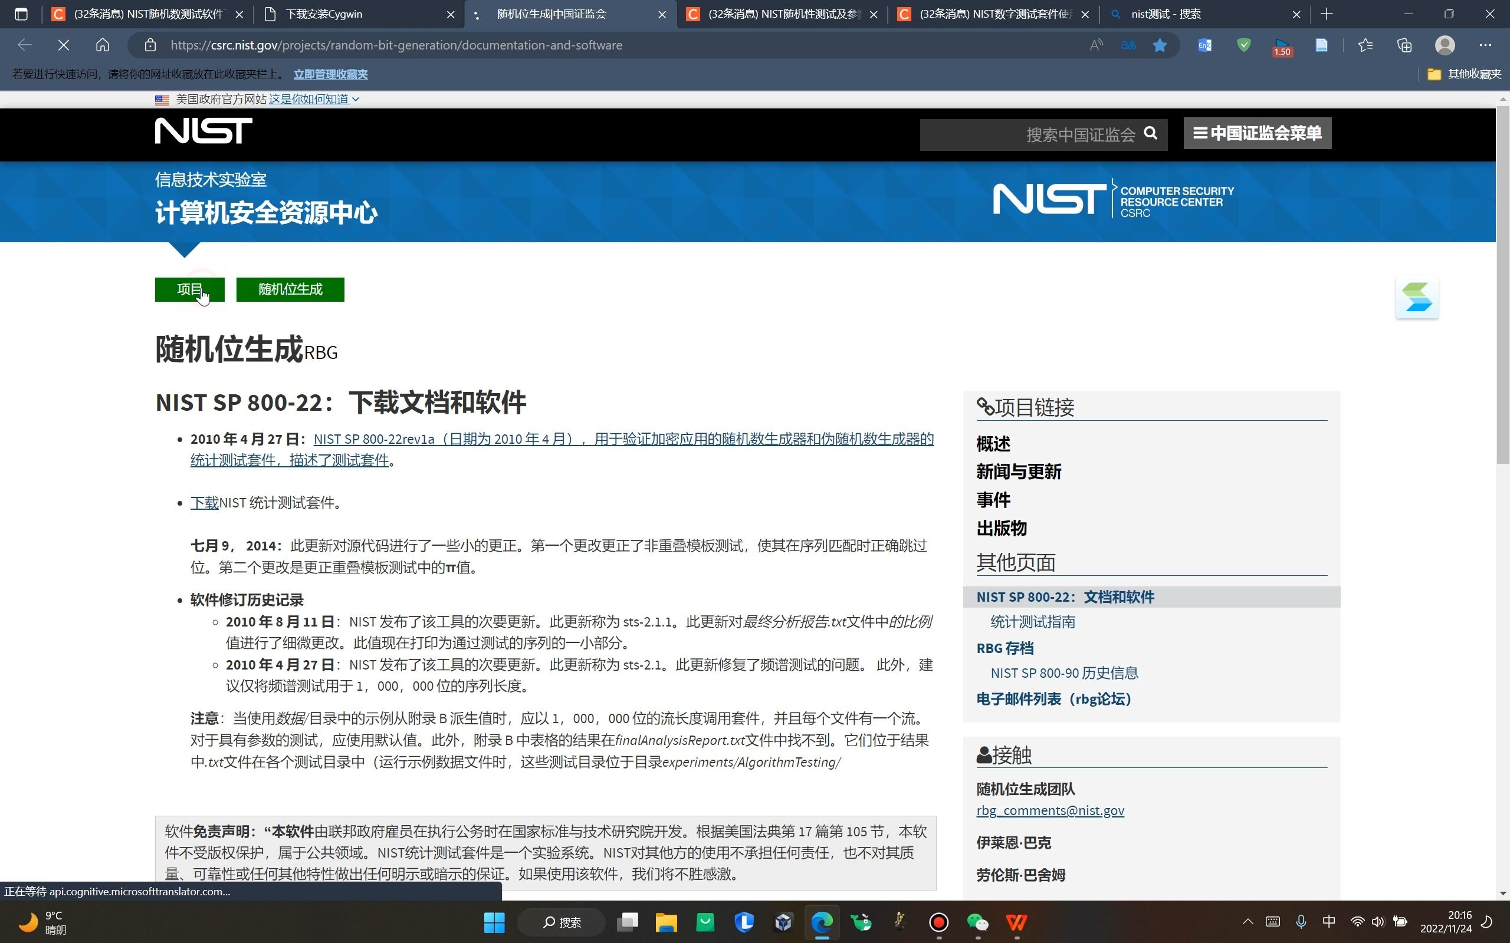This screenshot has height=943, width=1510.
Task: Click the Edge browser taskbar icon
Action: (822, 922)
